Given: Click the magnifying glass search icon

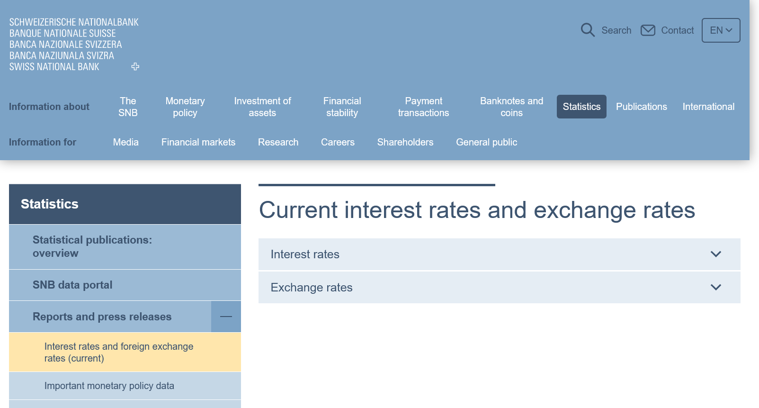Looking at the screenshot, I should coord(588,30).
